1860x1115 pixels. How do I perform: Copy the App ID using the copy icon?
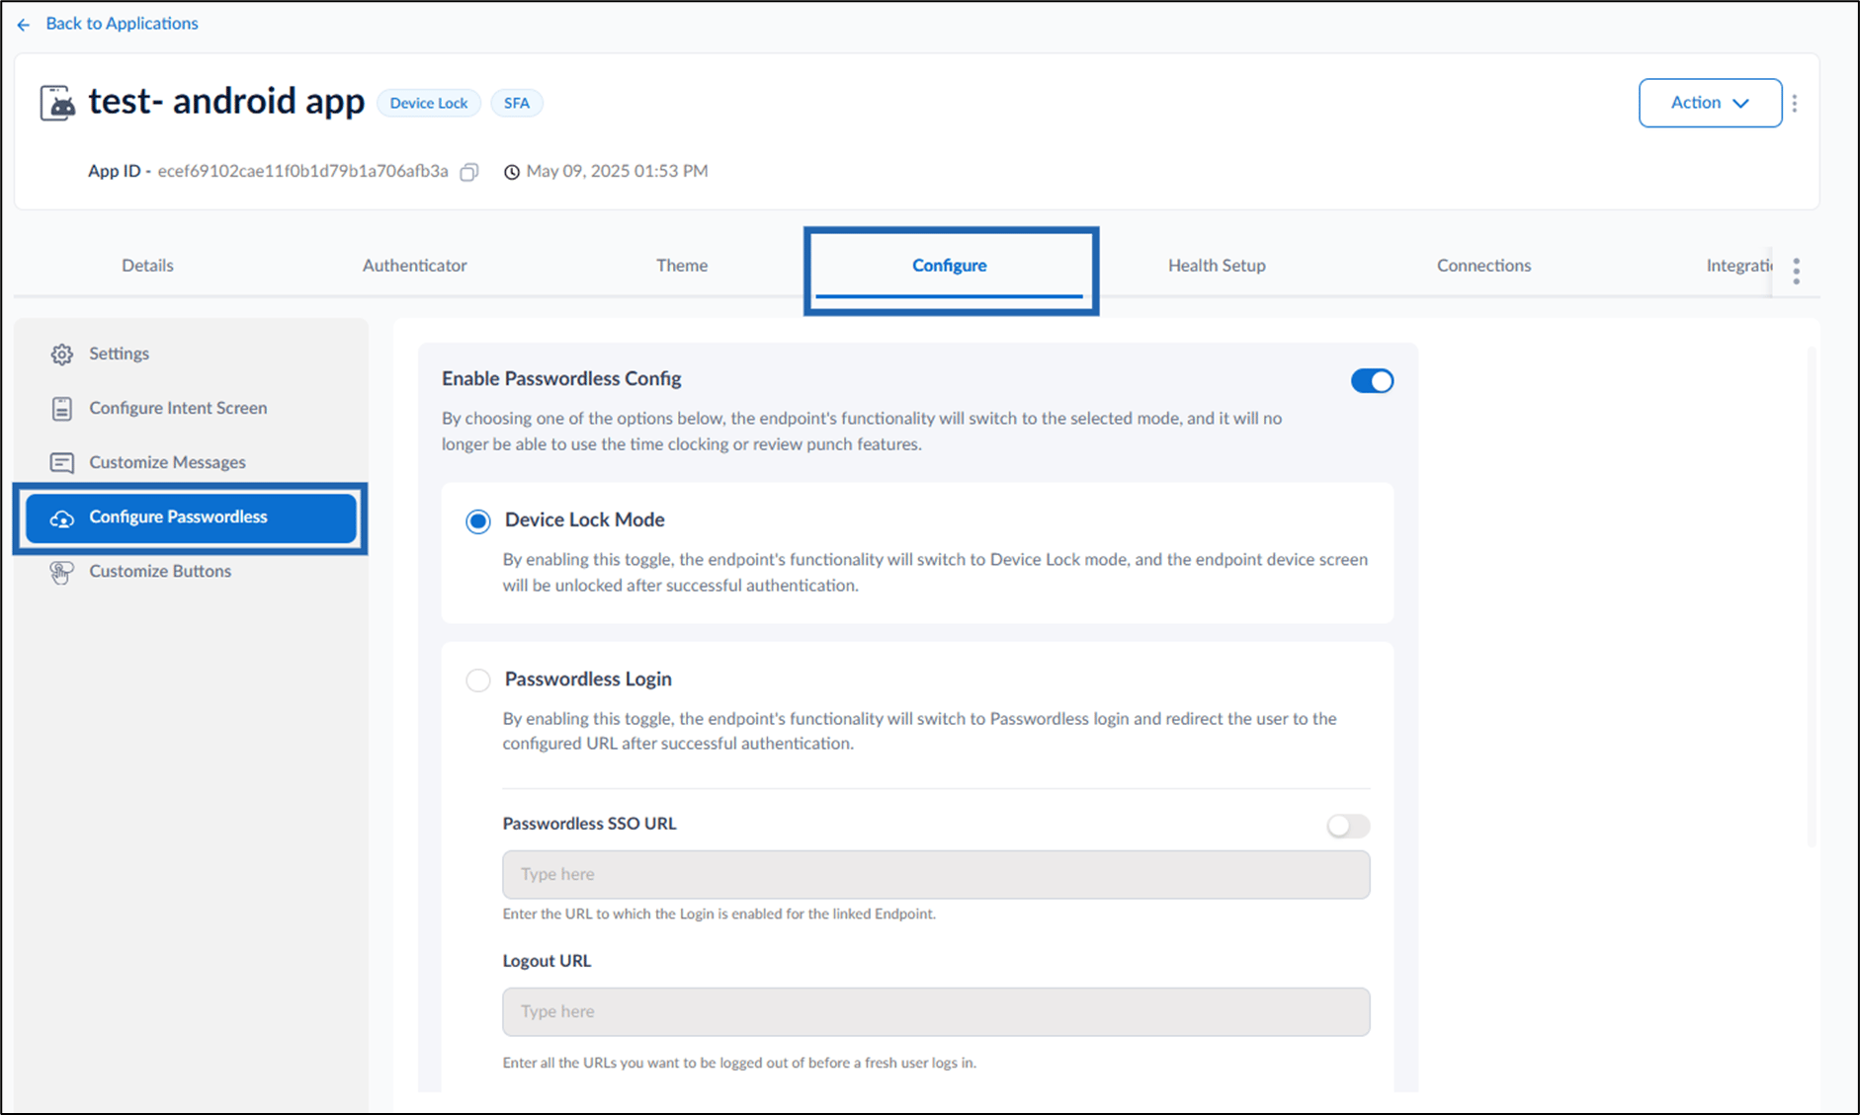469,172
